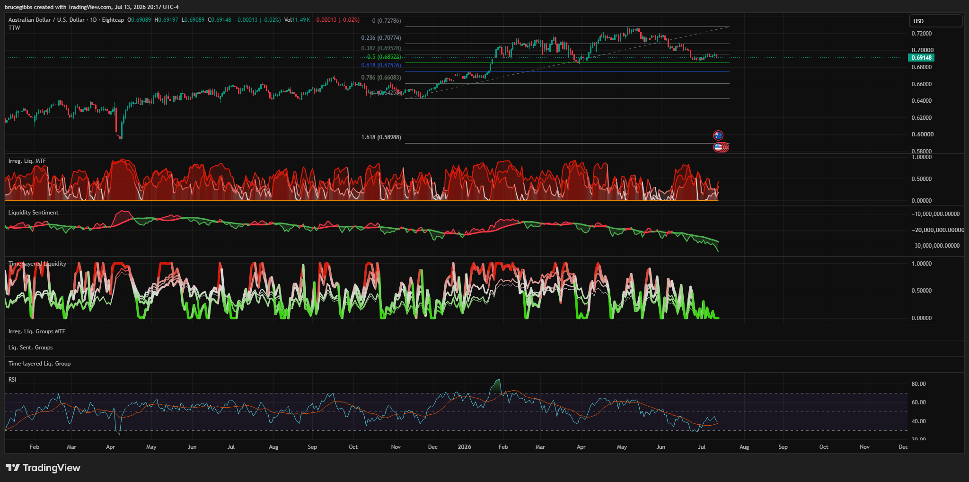
Task: Click the 0.236 (0.70774) Fibonacci label
Action: (x=381, y=38)
